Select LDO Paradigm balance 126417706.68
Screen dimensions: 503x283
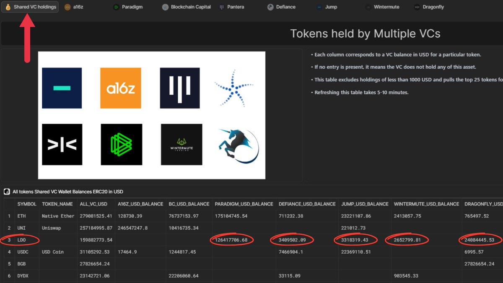click(231, 240)
